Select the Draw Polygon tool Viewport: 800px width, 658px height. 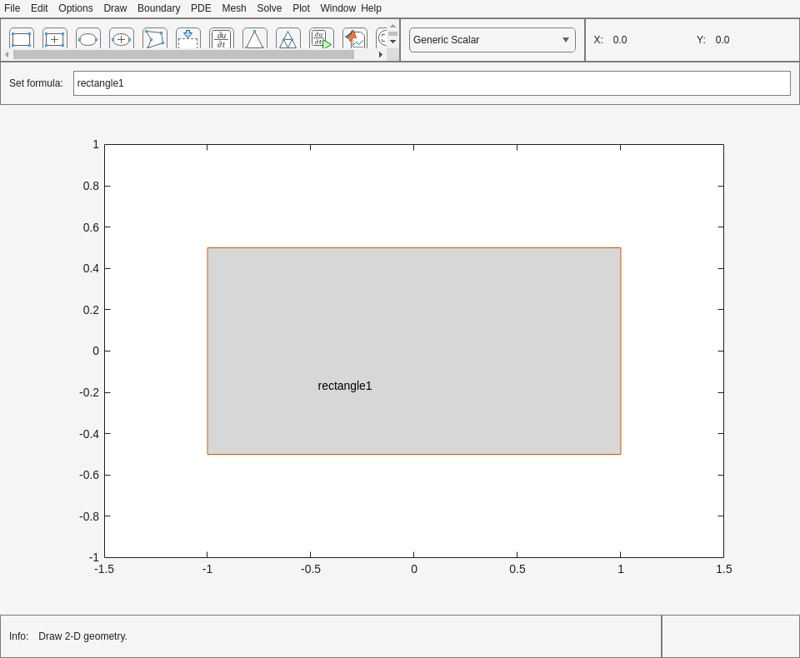tap(155, 39)
